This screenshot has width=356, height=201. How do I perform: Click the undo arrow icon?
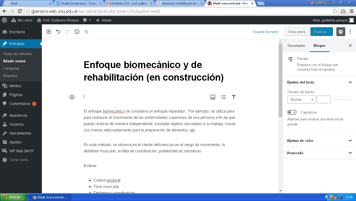coord(58,32)
